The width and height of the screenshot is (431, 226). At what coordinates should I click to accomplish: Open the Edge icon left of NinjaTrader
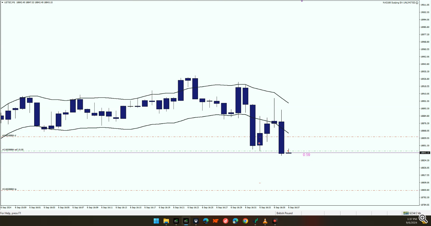click(x=206, y=221)
